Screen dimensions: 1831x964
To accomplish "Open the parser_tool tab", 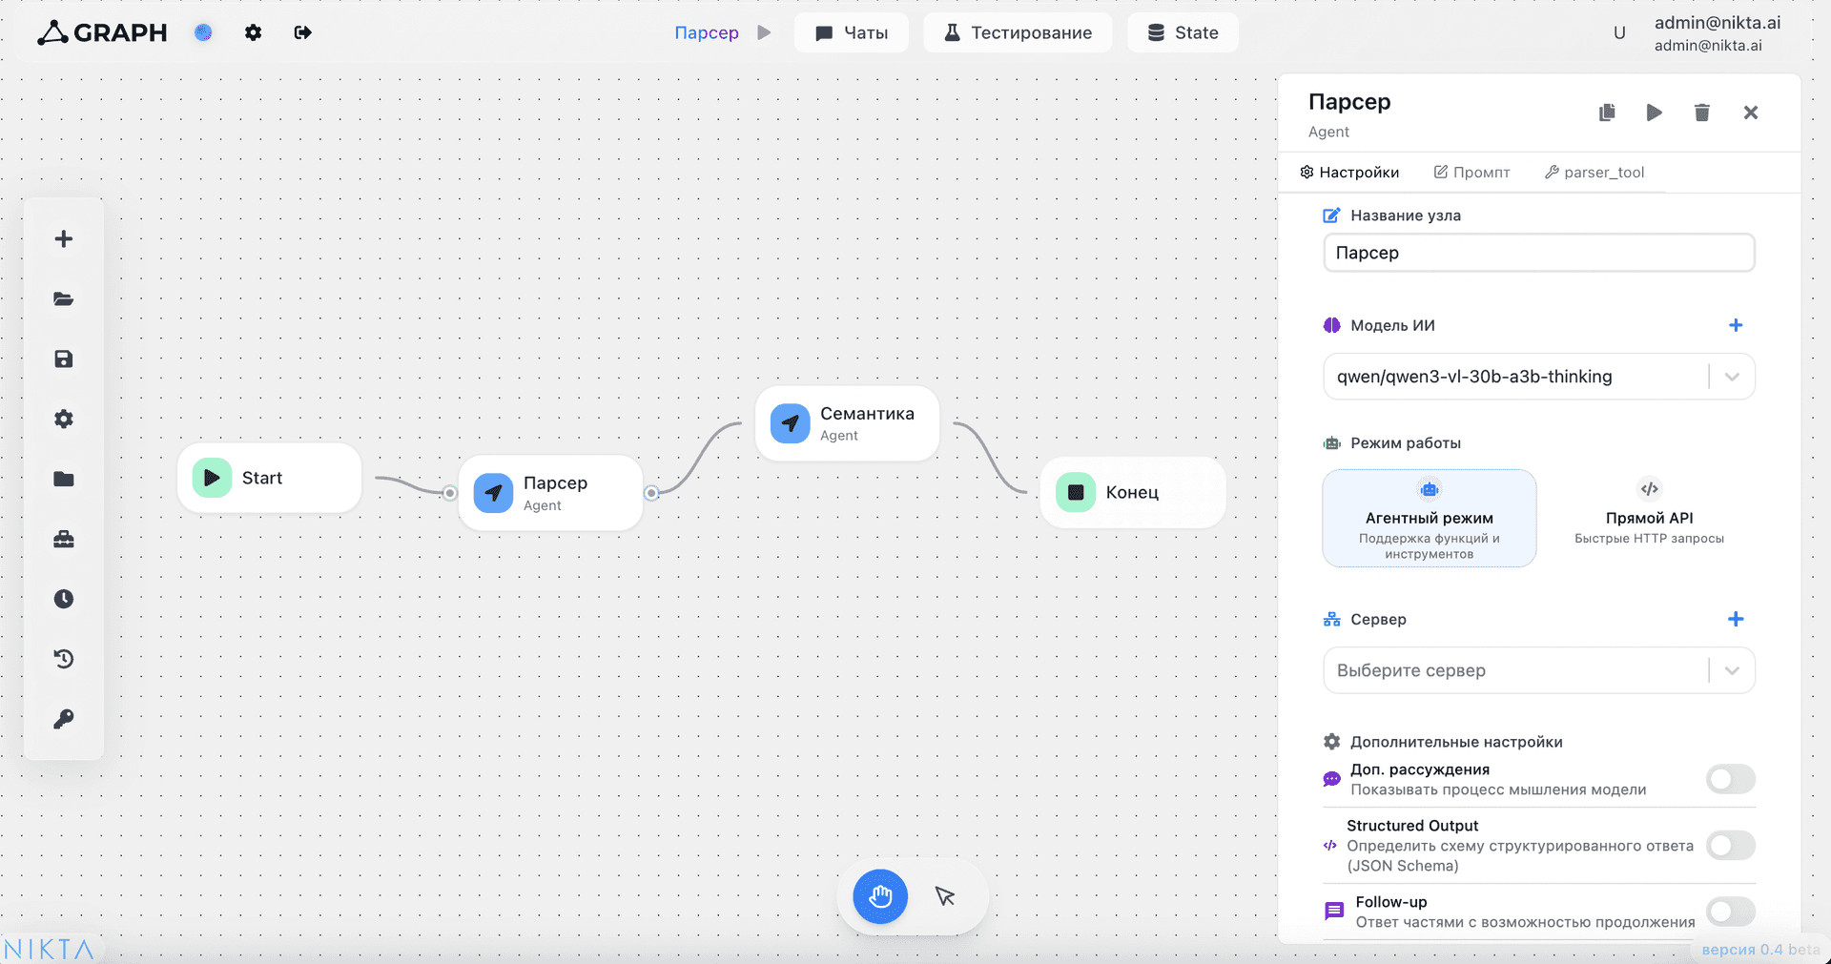I will 1594,173.
